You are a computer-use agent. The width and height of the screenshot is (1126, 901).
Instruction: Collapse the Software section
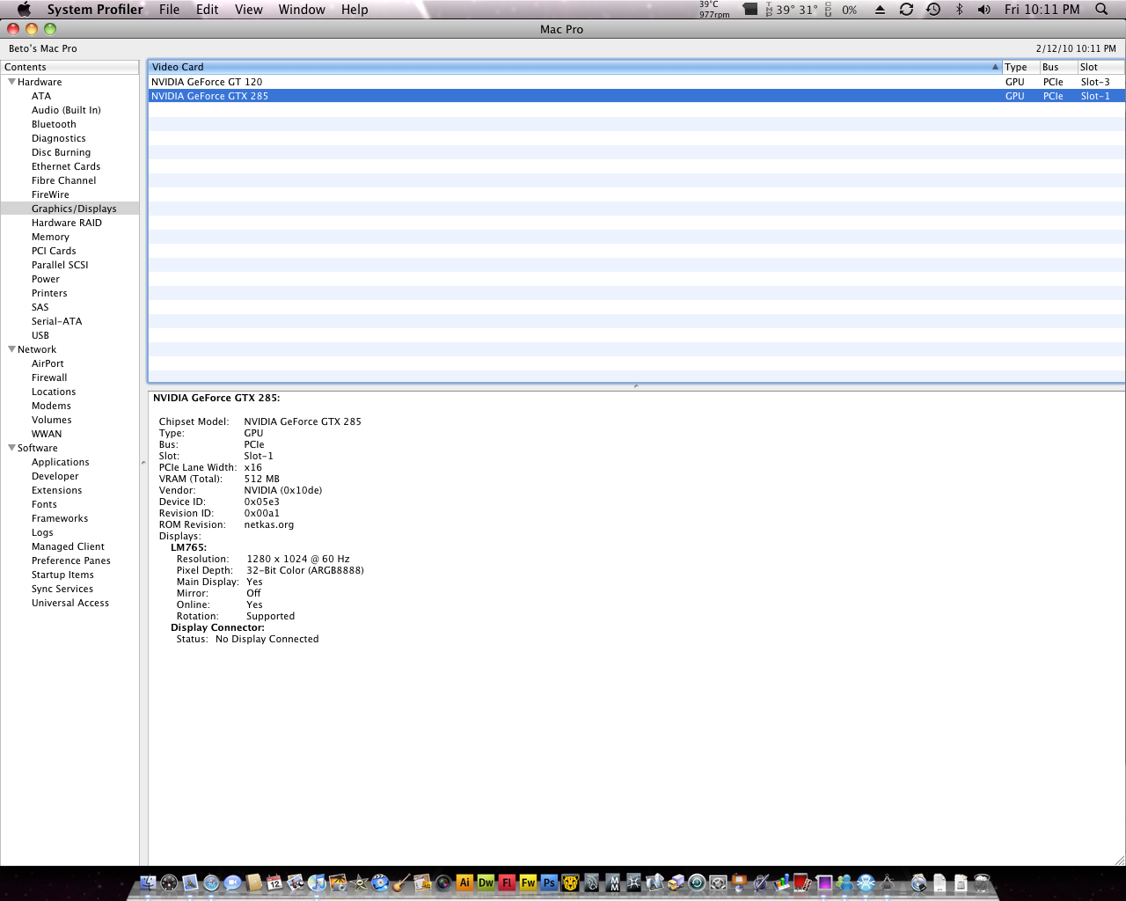click(x=11, y=448)
